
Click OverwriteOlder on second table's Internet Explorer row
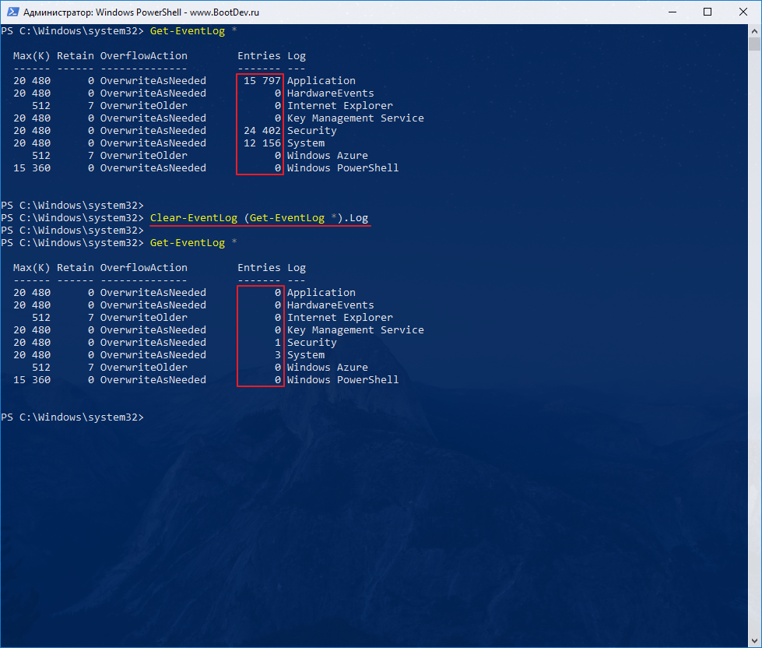tap(144, 318)
